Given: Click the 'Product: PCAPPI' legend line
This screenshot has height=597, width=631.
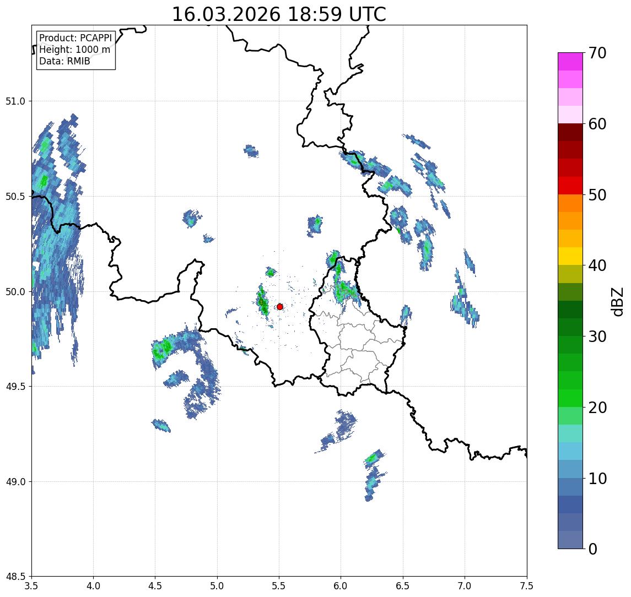Looking at the screenshot, I should (x=75, y=38).
